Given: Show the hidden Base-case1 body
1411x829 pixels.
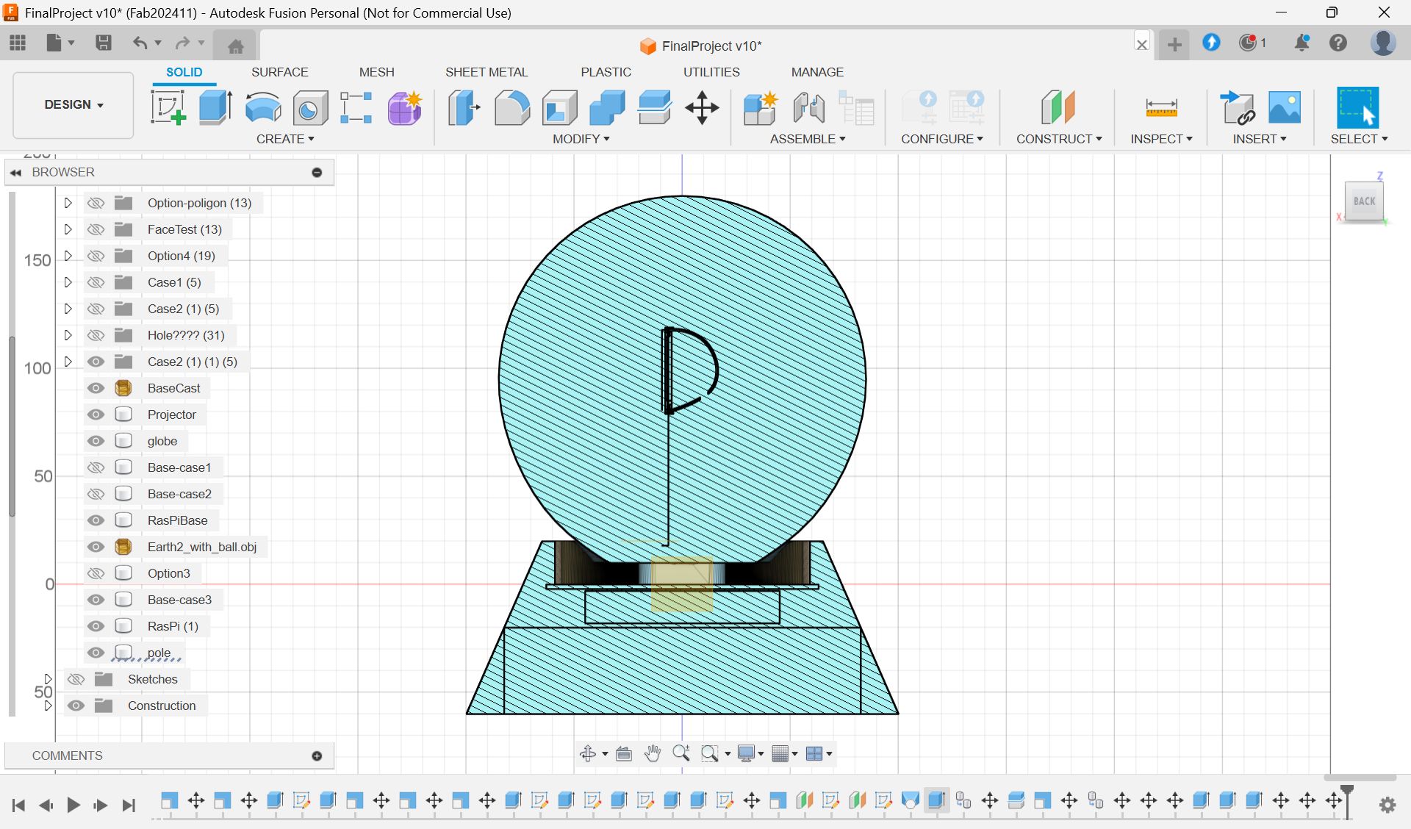Looking at the screenshot, I should (x=96, y=467).
